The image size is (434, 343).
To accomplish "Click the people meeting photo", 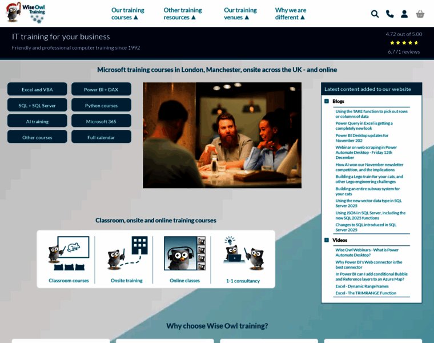I will click(x=222, y=135).
